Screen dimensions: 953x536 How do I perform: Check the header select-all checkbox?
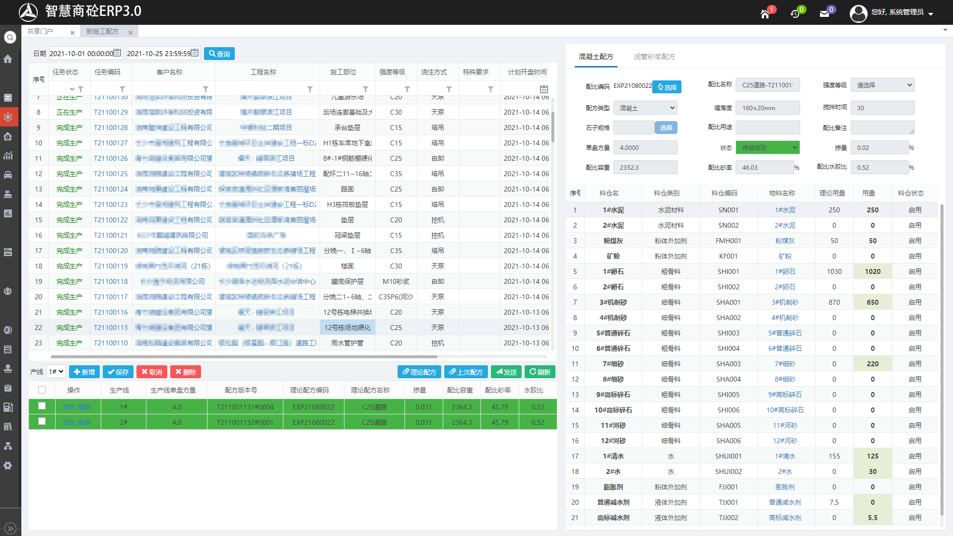(42, 390)
